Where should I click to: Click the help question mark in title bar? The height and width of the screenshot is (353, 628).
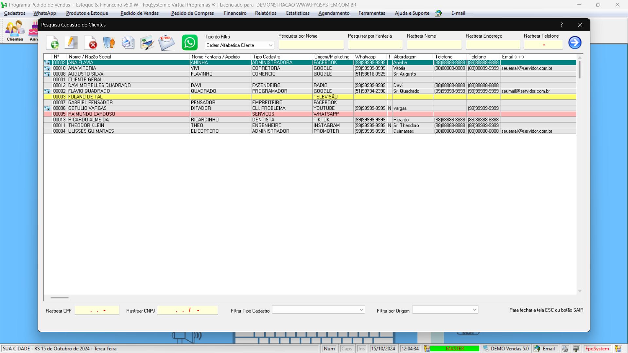tap(561, 25)
